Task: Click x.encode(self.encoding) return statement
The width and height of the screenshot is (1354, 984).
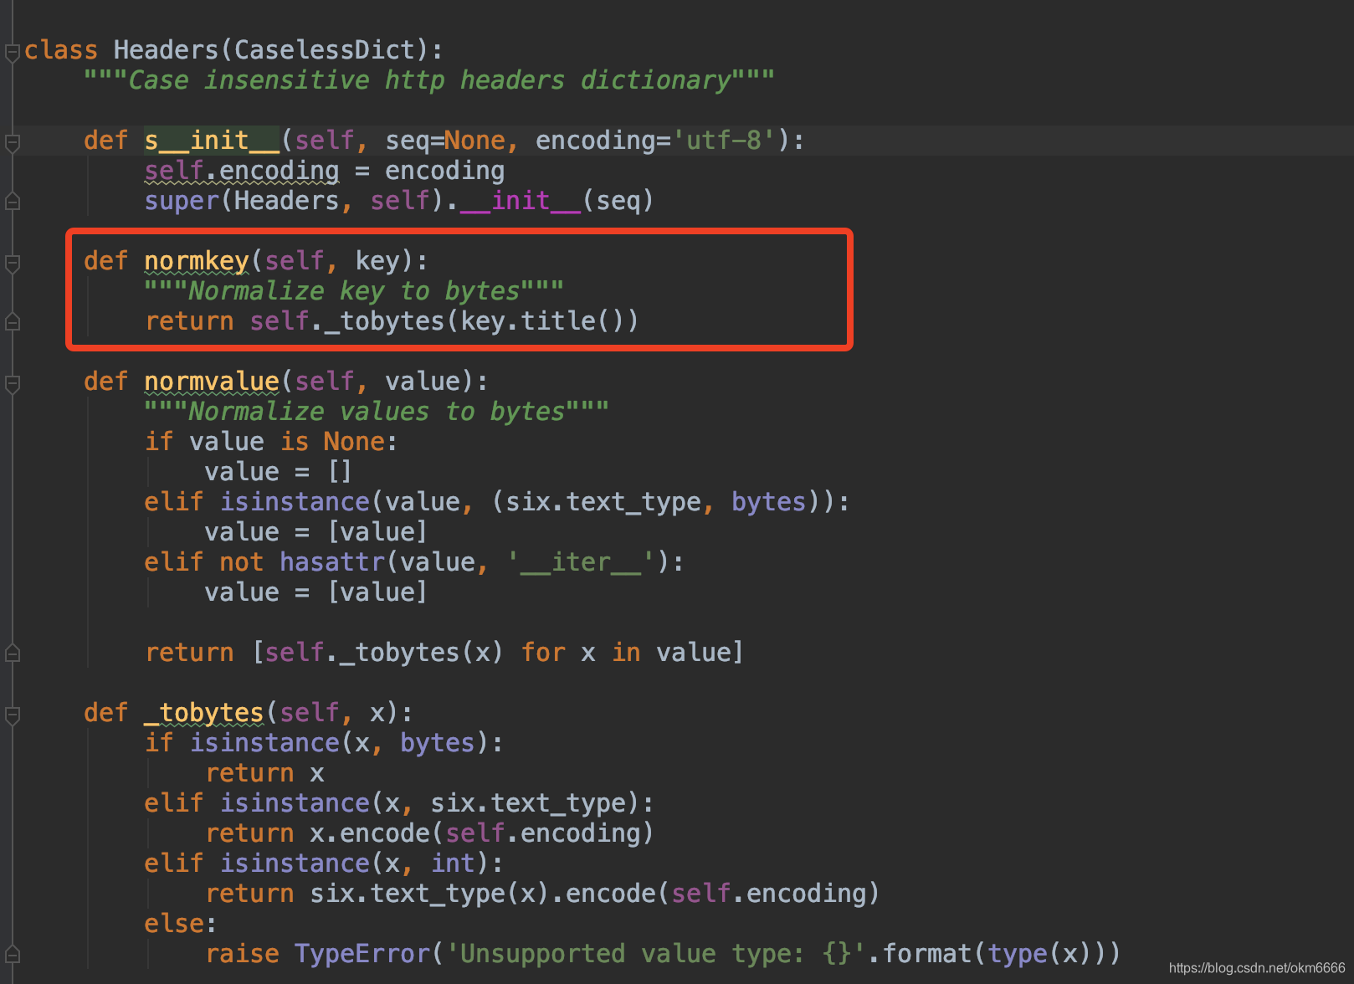Action: point(429,833)
